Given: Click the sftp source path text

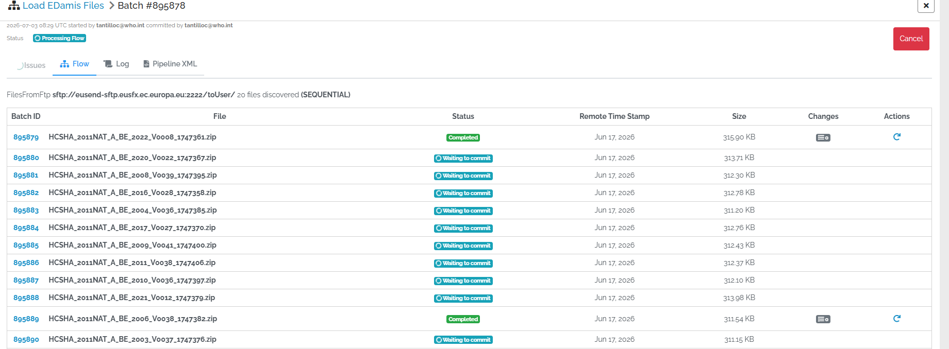Looking at the screenshot, I should 143,95.
